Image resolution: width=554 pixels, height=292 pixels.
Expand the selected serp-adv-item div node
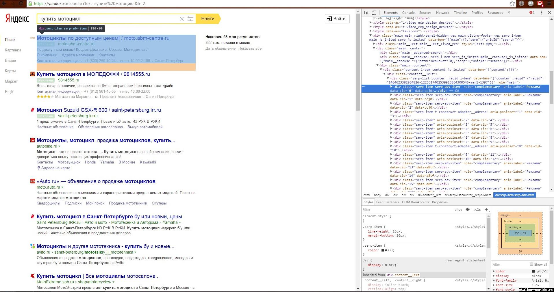tap(392, 87)
